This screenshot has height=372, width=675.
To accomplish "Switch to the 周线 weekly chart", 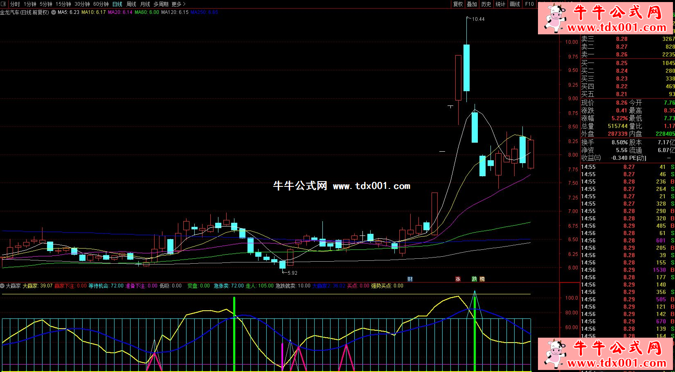I will click(131, 4).
